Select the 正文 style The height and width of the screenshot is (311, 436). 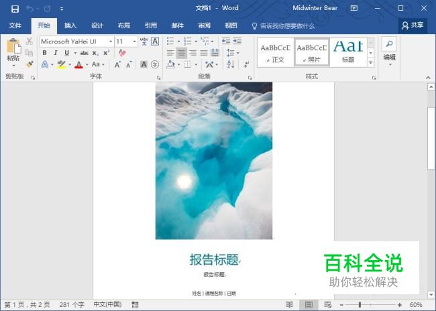pos(275,52)
